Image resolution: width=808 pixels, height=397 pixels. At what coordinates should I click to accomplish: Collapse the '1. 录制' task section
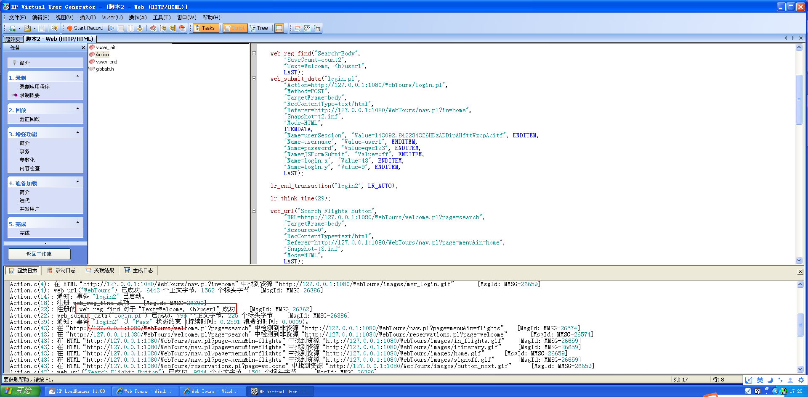click(x=77, y=76)
